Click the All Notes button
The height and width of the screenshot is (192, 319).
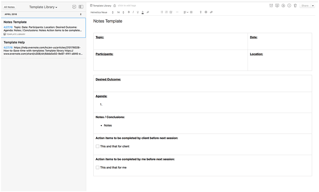[9, 7]
